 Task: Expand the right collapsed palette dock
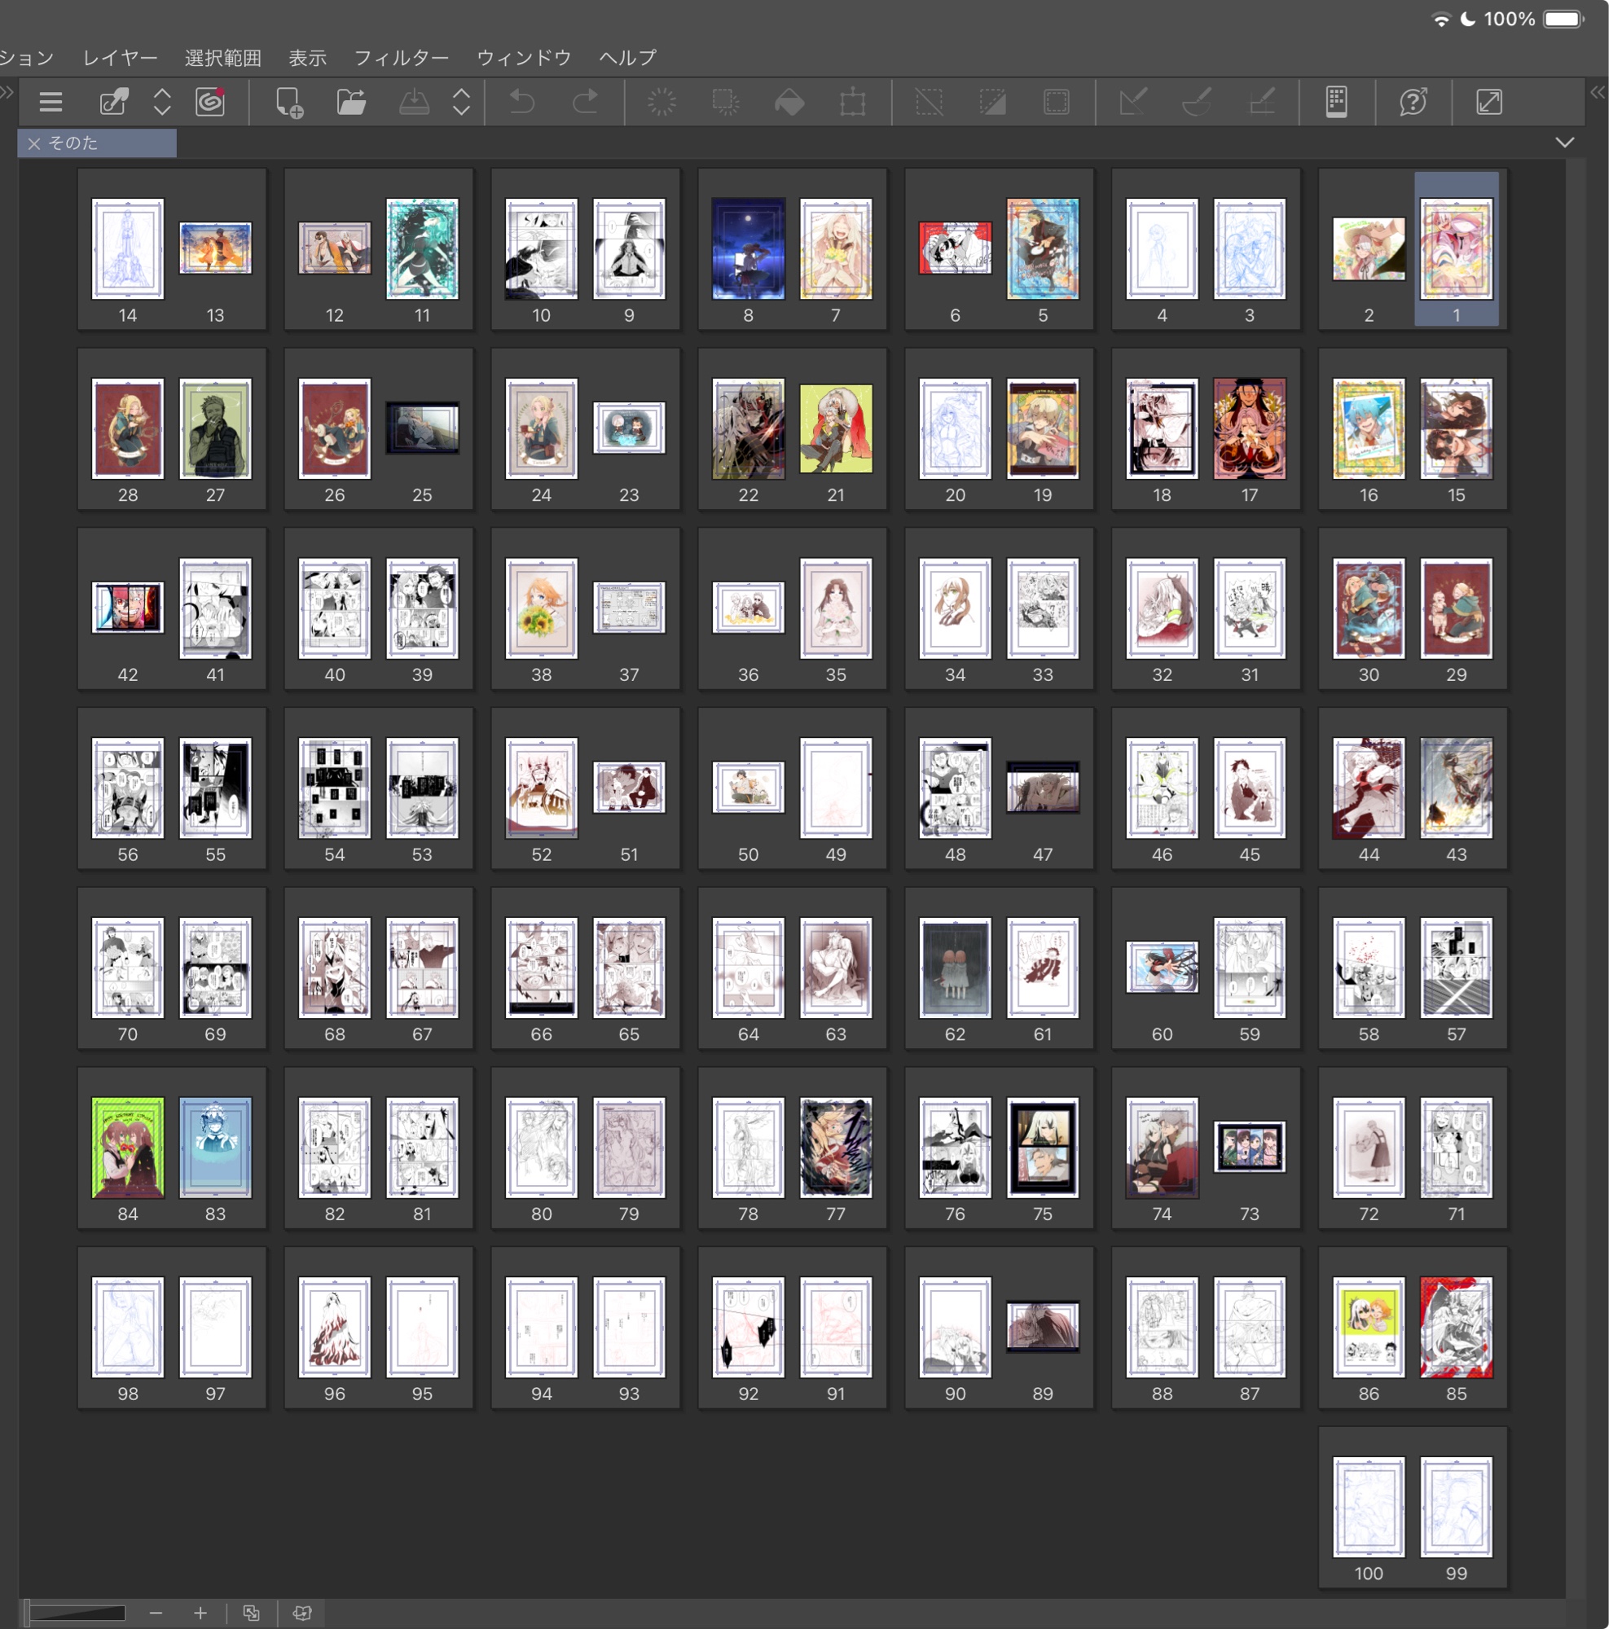tap(1598, 92)
